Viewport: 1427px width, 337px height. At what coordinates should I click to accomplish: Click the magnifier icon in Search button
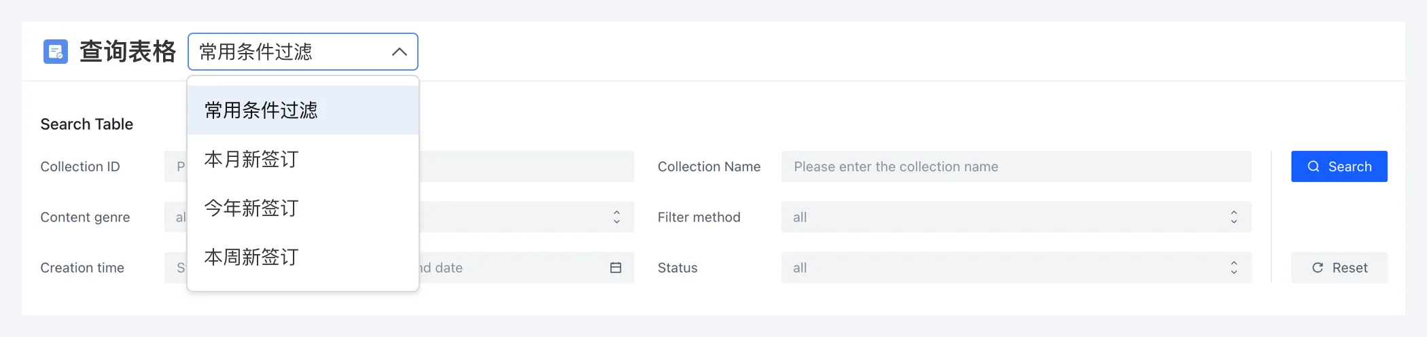click(1314, 166)
